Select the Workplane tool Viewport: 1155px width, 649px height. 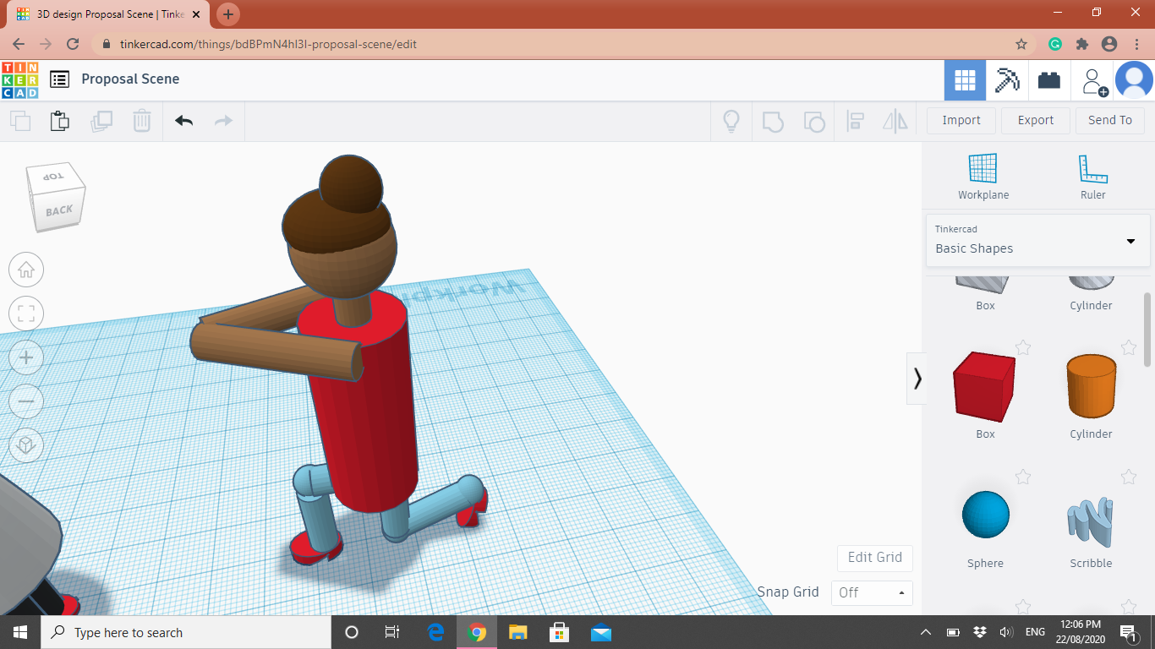click(x=983, y=177)
